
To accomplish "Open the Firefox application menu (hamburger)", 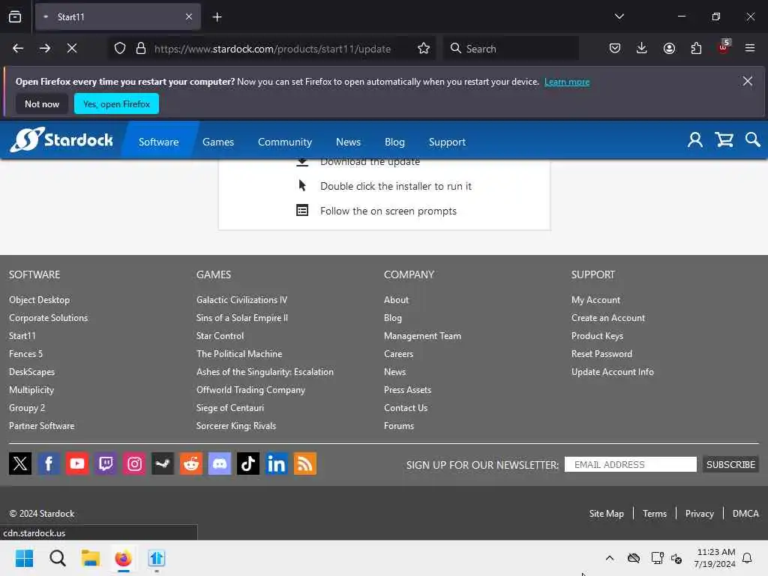I will pos(749,48).
